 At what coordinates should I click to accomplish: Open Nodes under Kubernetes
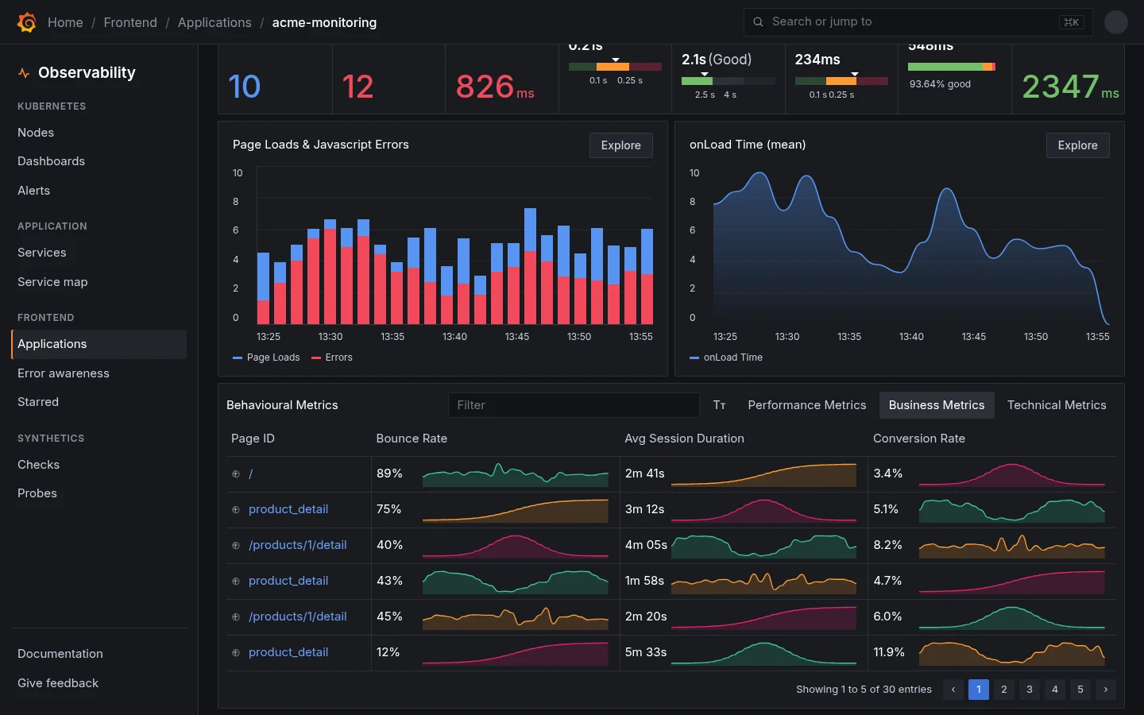click(36, 133)
